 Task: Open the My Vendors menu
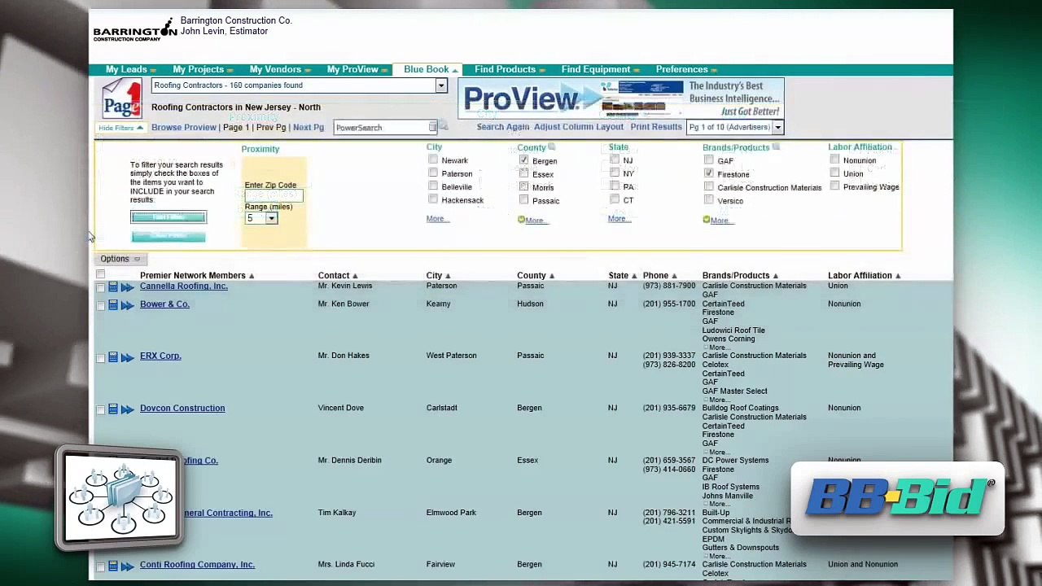pos(279,70)
